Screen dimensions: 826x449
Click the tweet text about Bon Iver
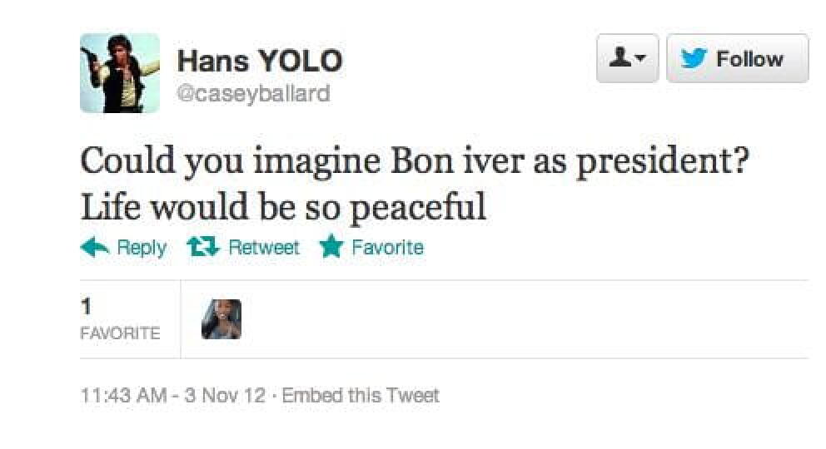414,161
